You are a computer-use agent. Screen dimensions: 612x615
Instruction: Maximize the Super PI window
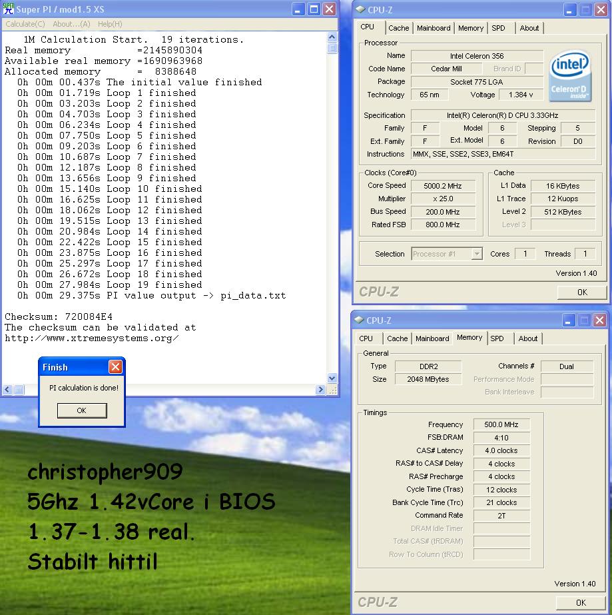click(314, 9)
